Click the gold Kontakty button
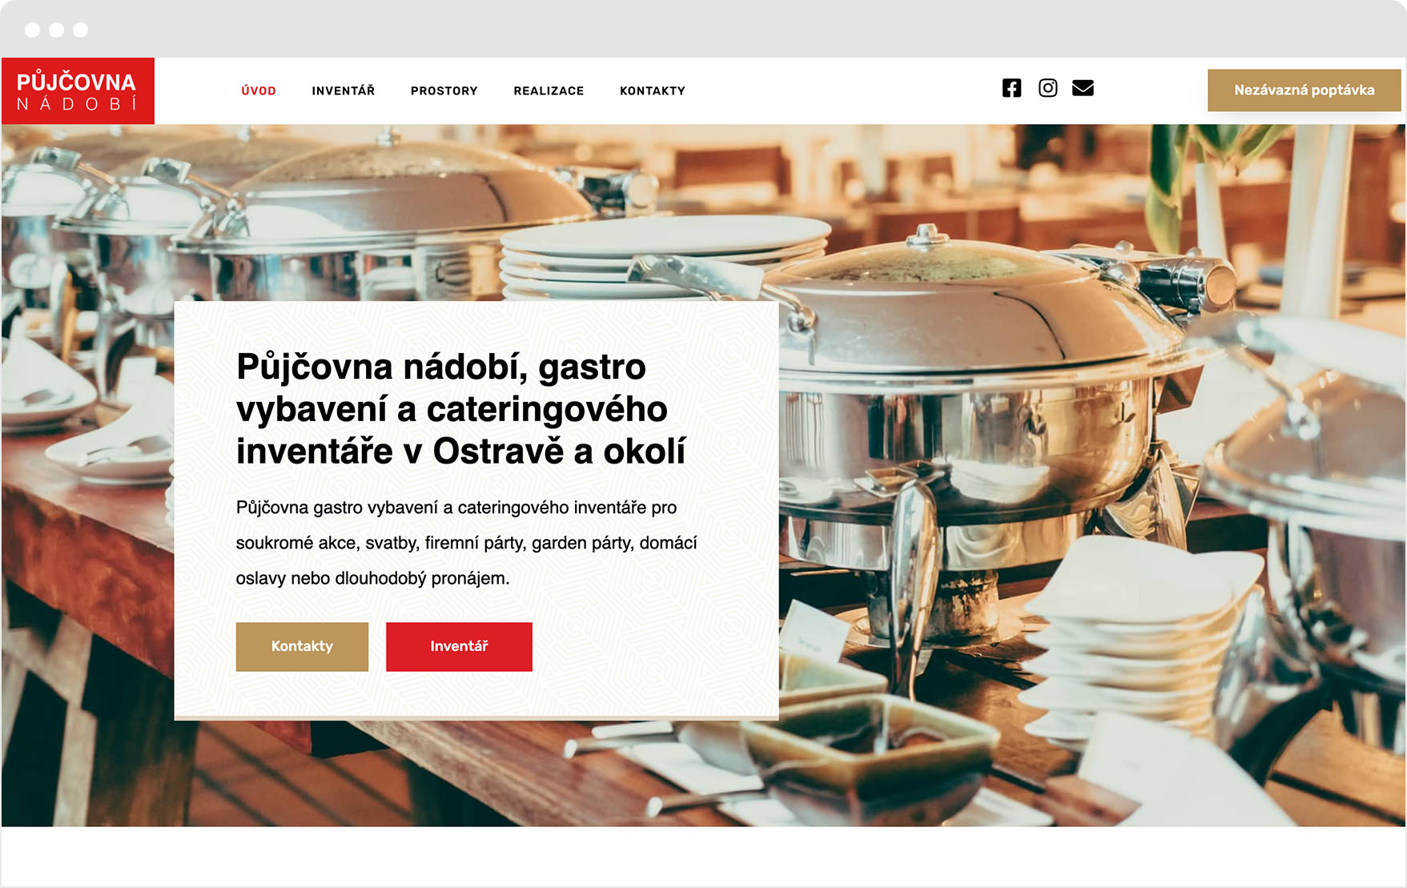 click(x=302, y=646)
